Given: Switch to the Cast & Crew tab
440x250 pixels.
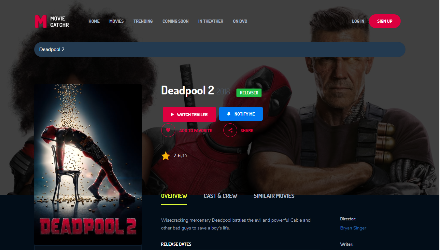Looking at the screenshot, I should coord(220,196).
